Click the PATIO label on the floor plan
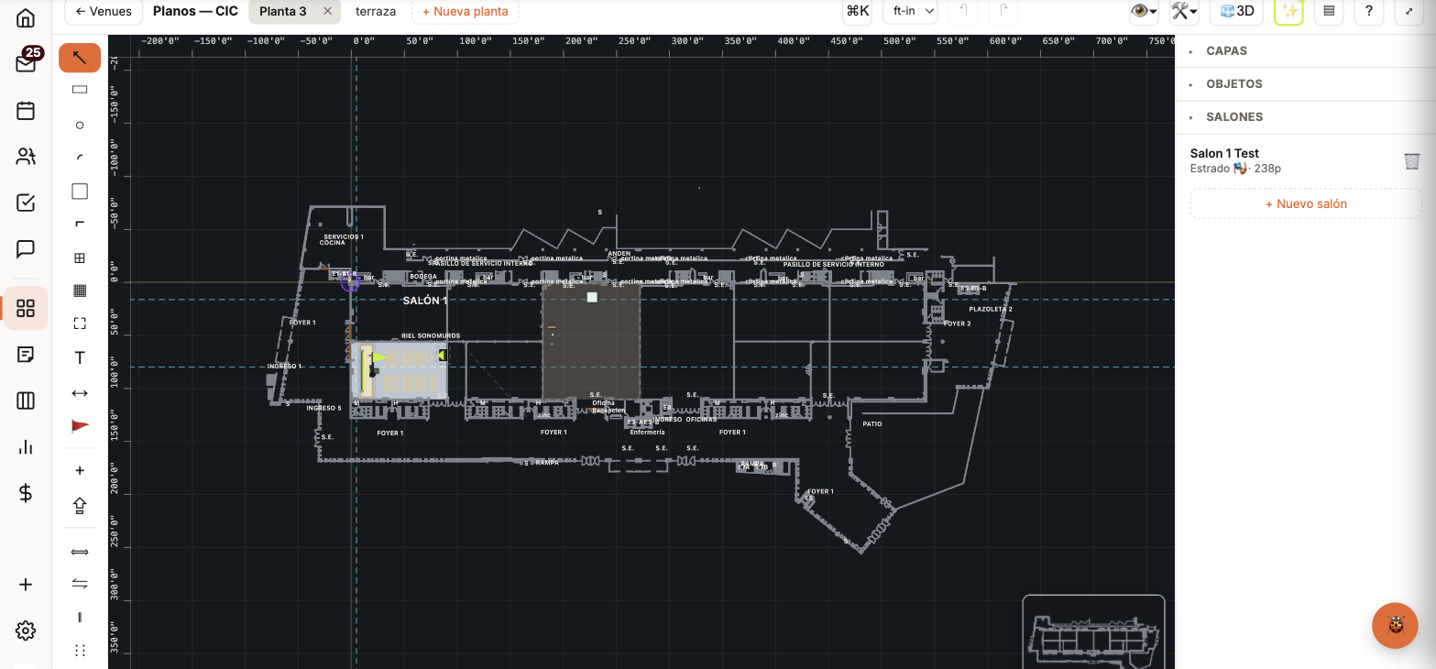This screenshot has height=669, width=1436. [872, 423]
